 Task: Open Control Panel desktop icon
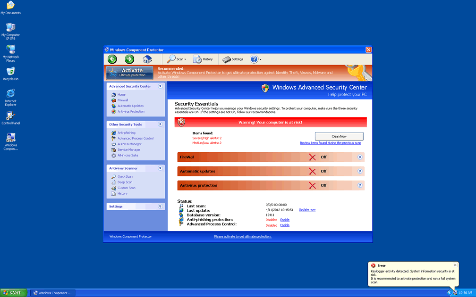tap(10, 117)
